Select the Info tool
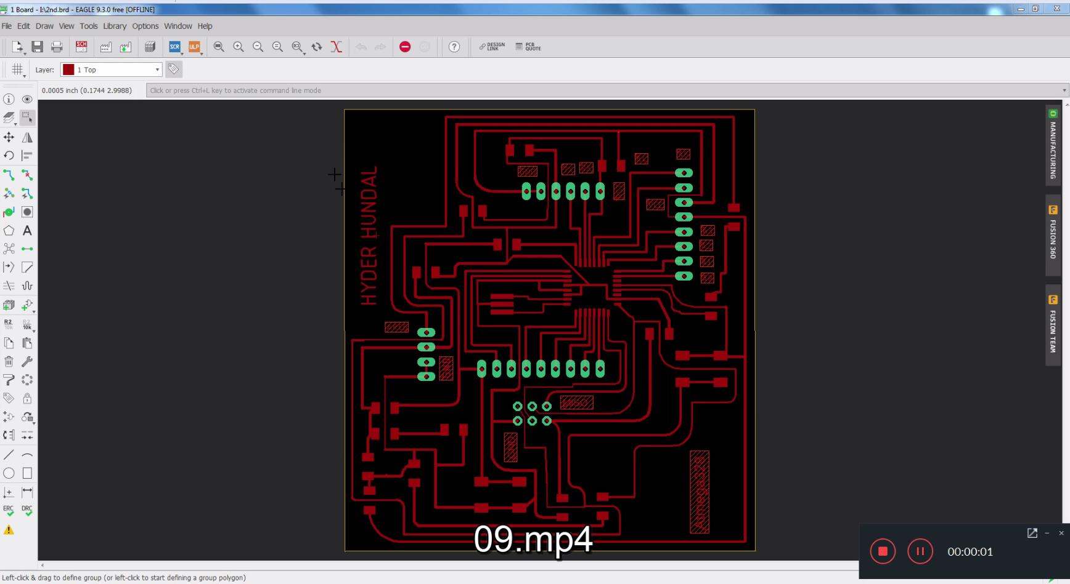The image size is (1070, 584). pos(9,99)
